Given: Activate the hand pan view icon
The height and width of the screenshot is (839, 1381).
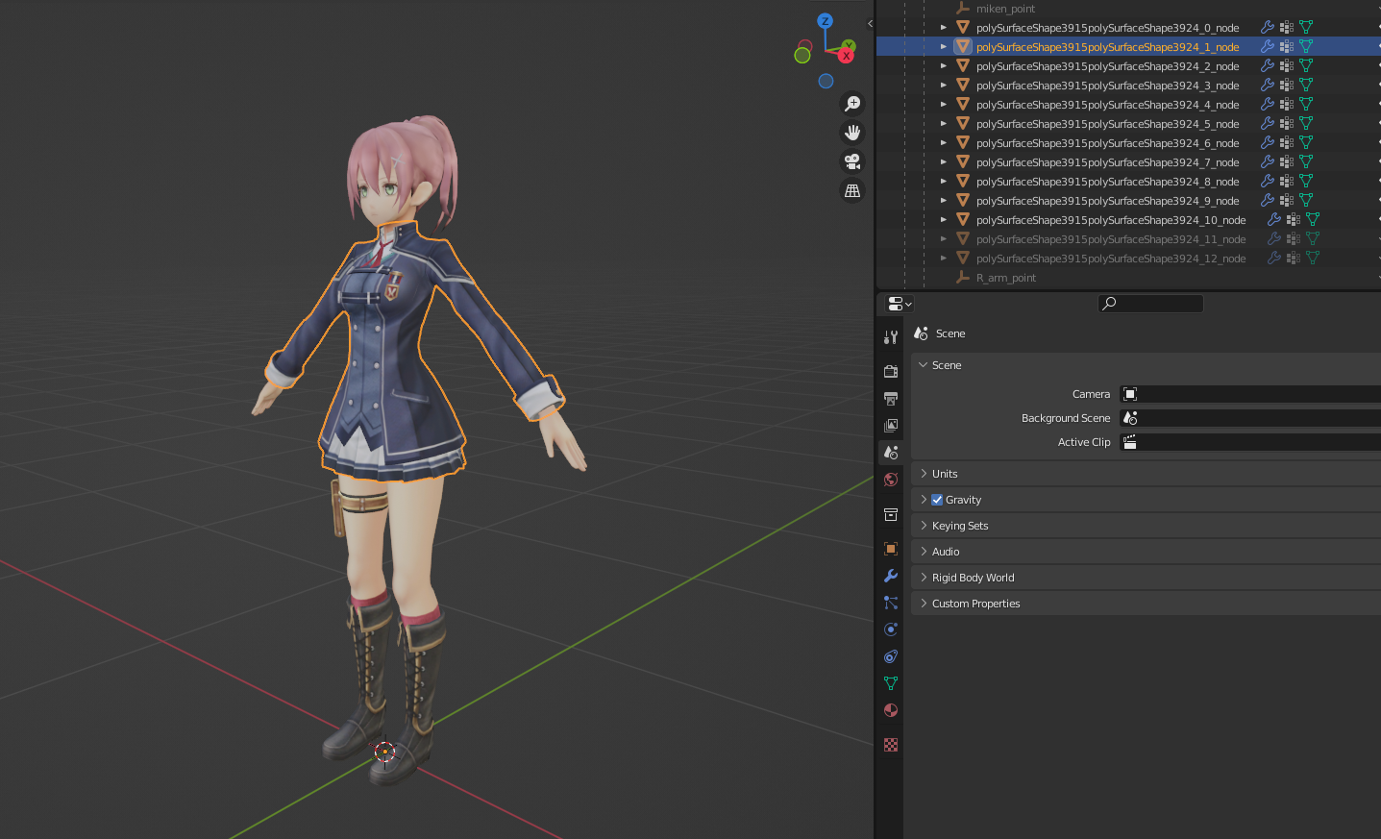Looking at the screenshot, I should click(852, 133).
